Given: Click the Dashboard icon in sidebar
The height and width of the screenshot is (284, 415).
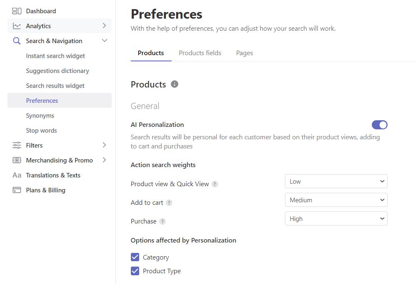Looking at the screenshot, I should click(x=17, y=11).
